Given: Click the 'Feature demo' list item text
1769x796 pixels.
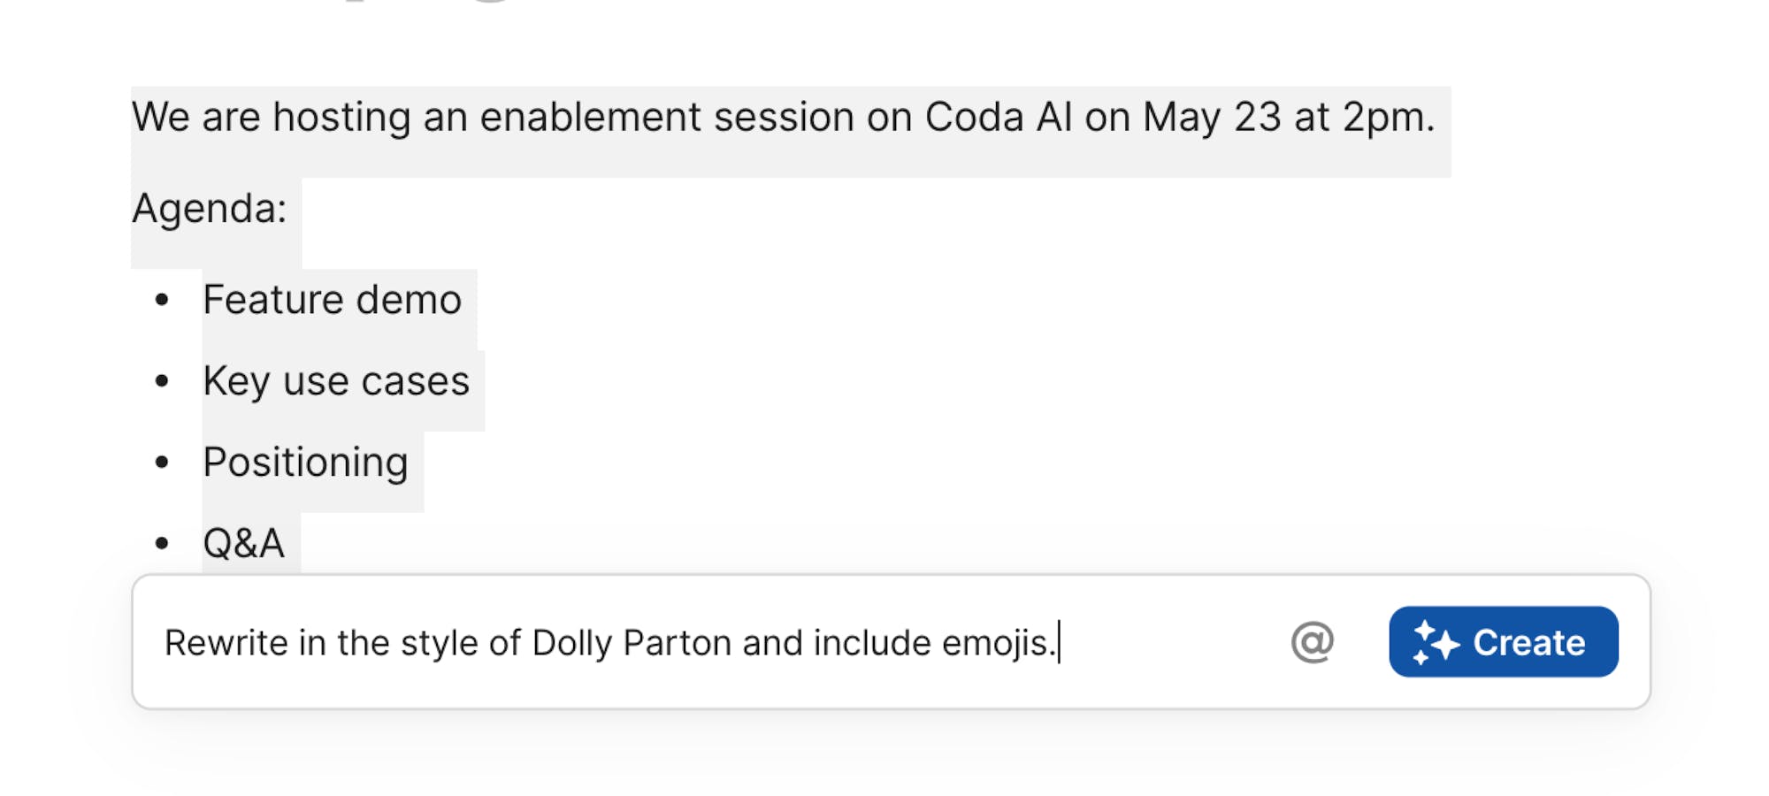Looking at the screenshot, I should click(332, 300).
